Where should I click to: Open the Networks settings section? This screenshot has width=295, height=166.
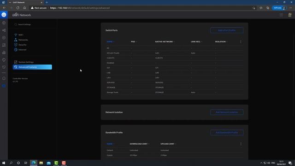(x=23, y=40)
